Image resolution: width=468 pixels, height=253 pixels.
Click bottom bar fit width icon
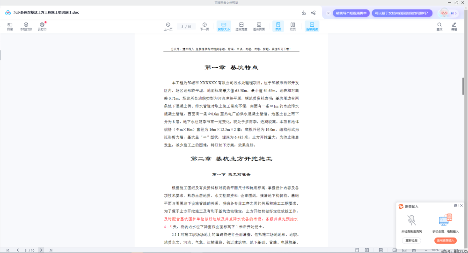pyautogui.click(x=404, y=250)
